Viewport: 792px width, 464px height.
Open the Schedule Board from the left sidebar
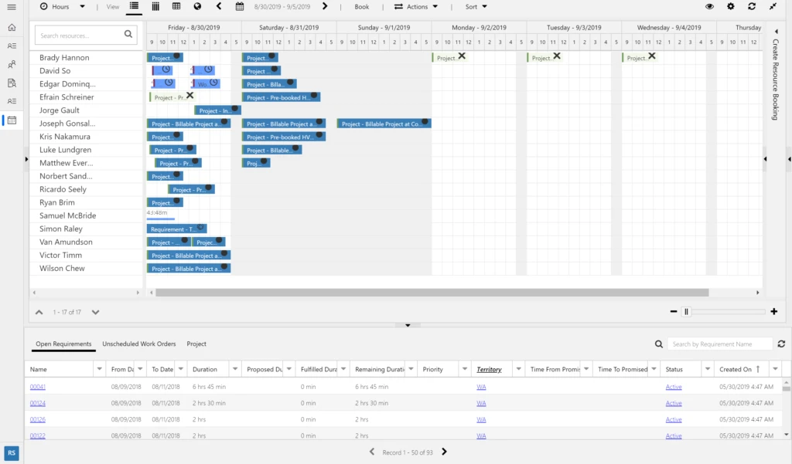point(11,120)
